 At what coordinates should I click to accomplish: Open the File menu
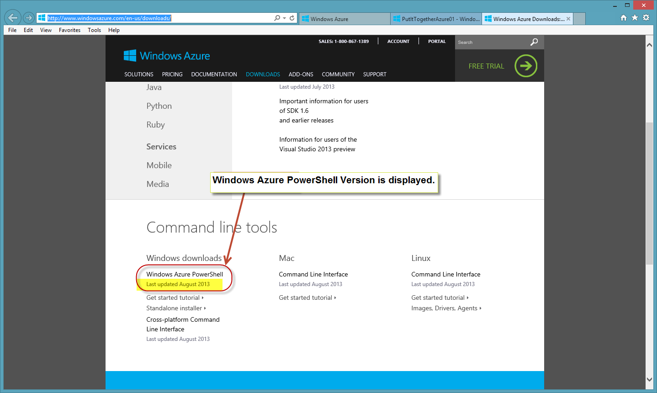[x=12, y=30]
